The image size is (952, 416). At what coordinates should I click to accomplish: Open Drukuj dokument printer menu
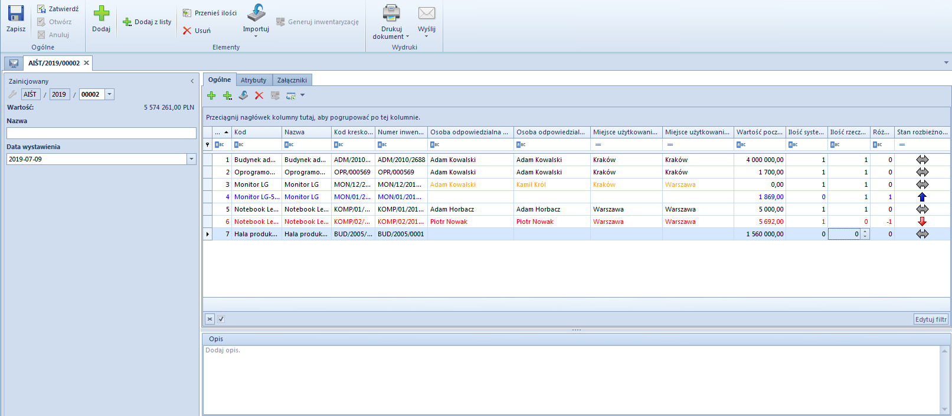pyautogui.click(x=391, y=22)
